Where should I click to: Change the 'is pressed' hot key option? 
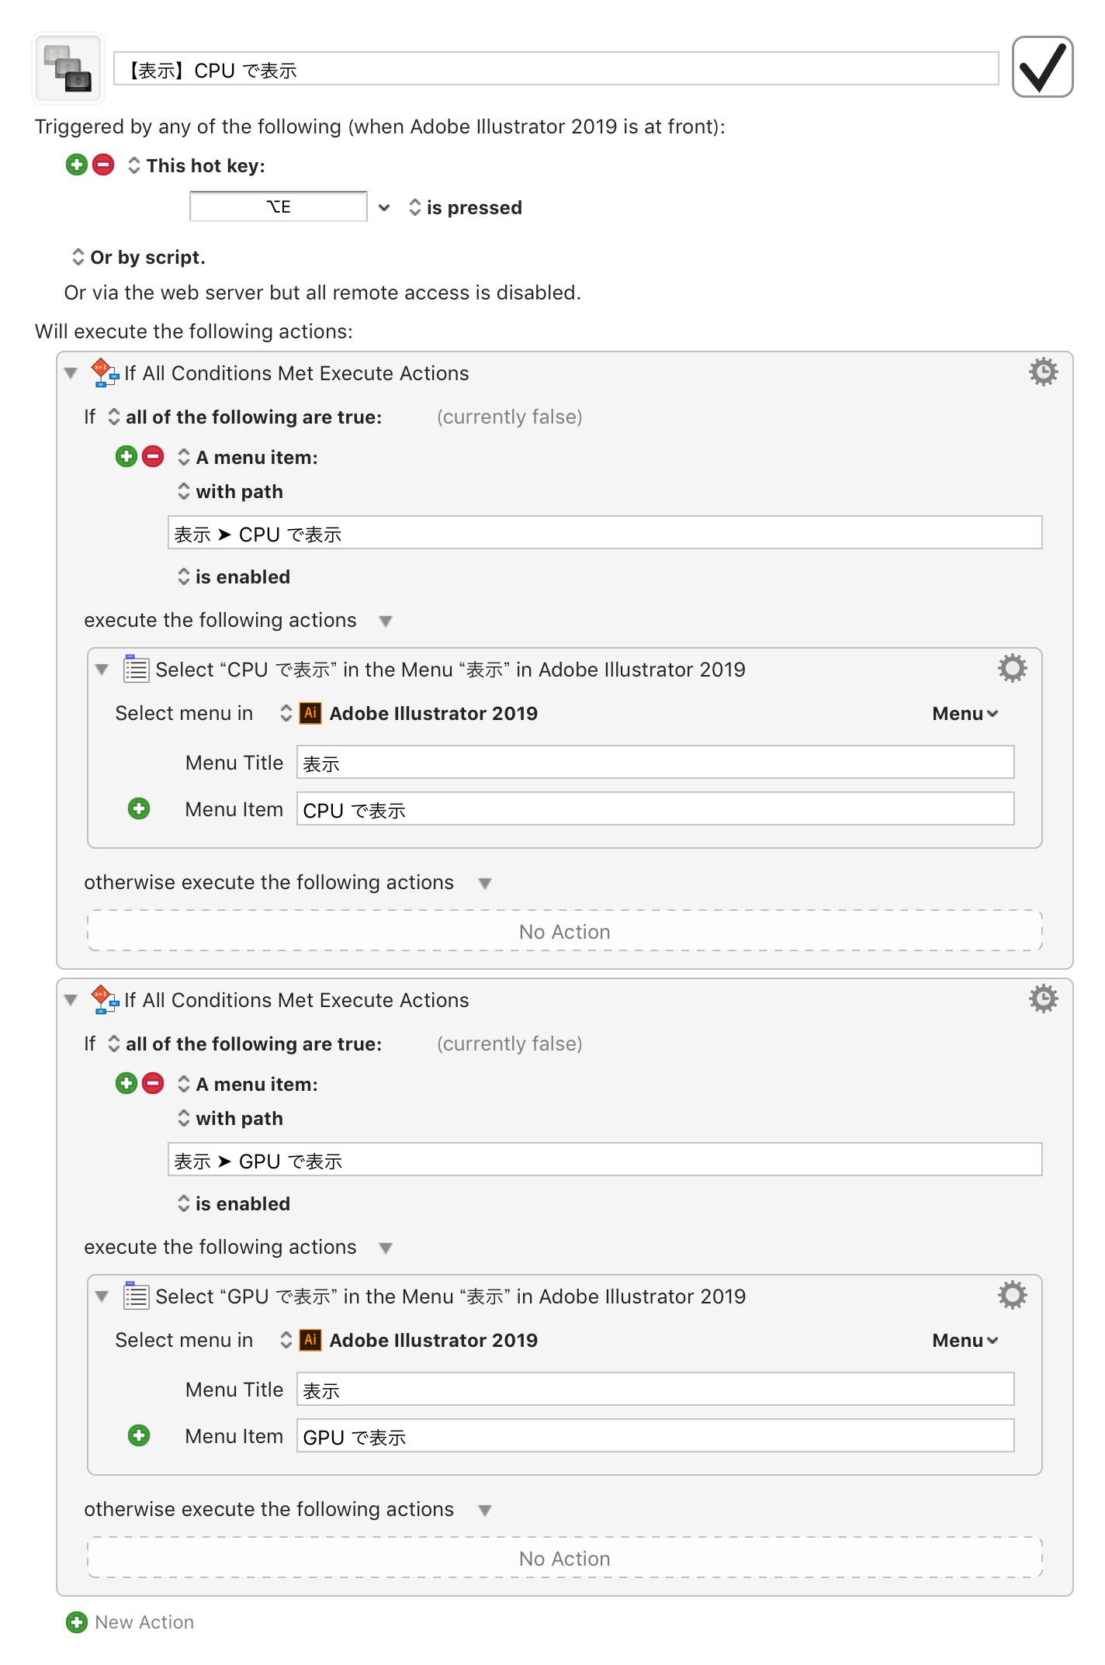[466, 208]
